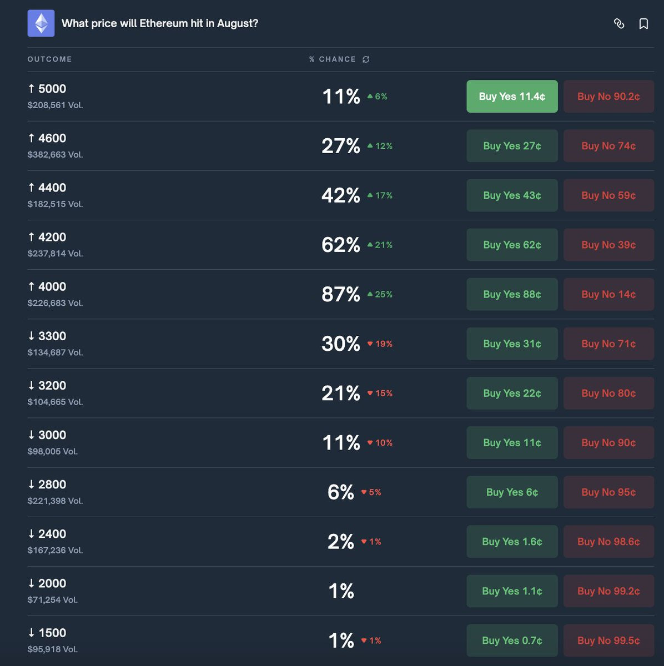The image size is (664, 666).
Task: Select Buy No 59¢ for 4400
Action: (x=608, y=195)
